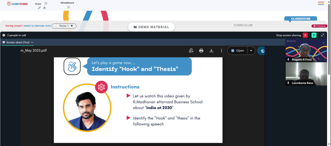Click the PDF filename May 2023.pdf

pyautogui.click(x=34, y=51)
